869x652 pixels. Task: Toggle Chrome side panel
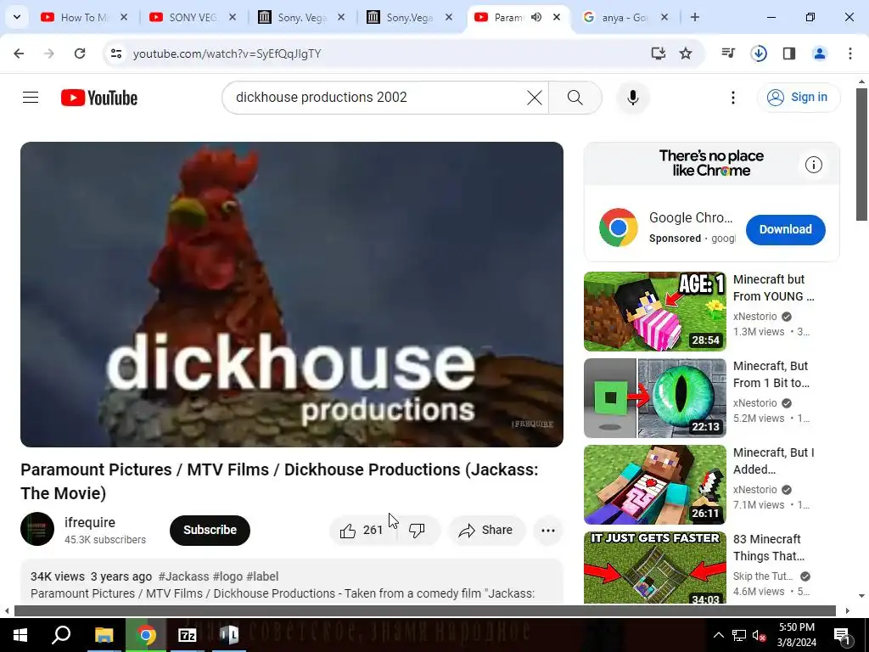788,53
